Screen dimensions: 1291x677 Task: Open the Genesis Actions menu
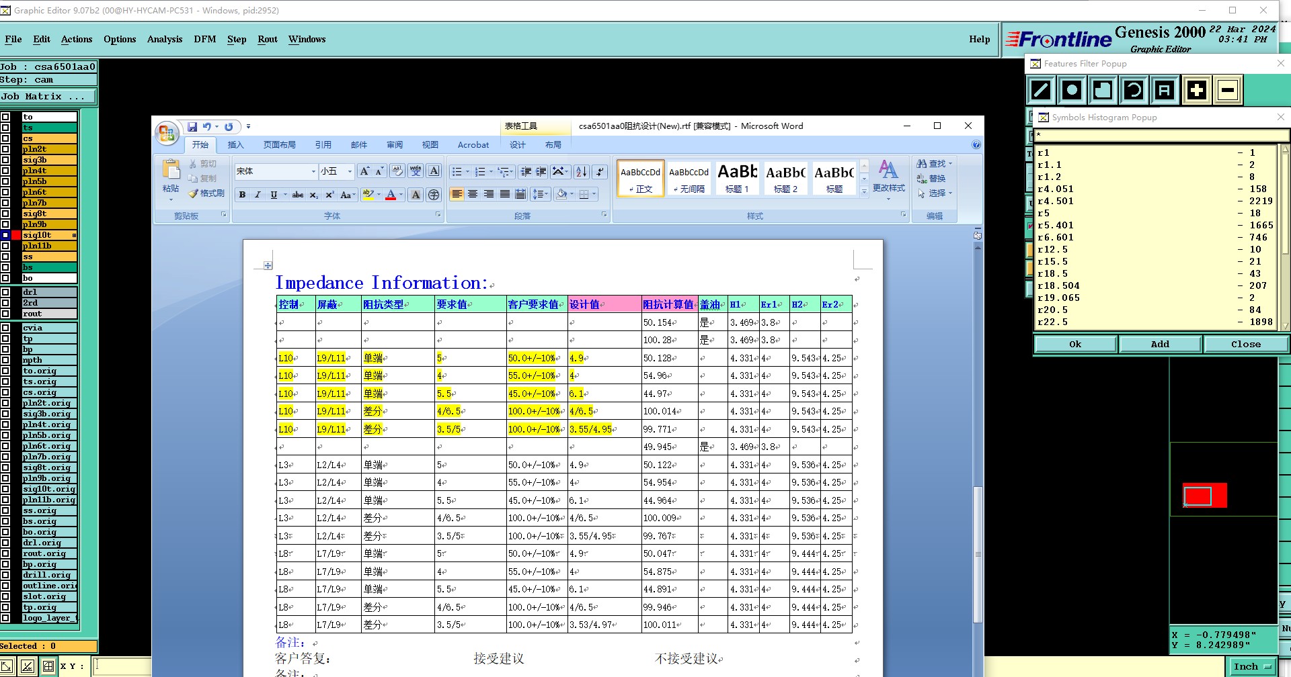77,39
